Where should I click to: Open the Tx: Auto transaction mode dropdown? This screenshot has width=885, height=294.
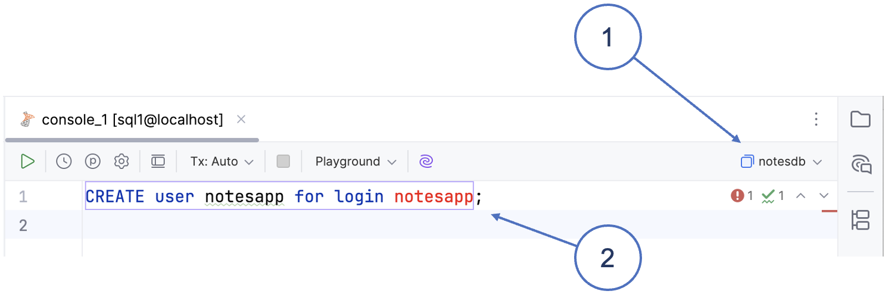pos(222,161)
